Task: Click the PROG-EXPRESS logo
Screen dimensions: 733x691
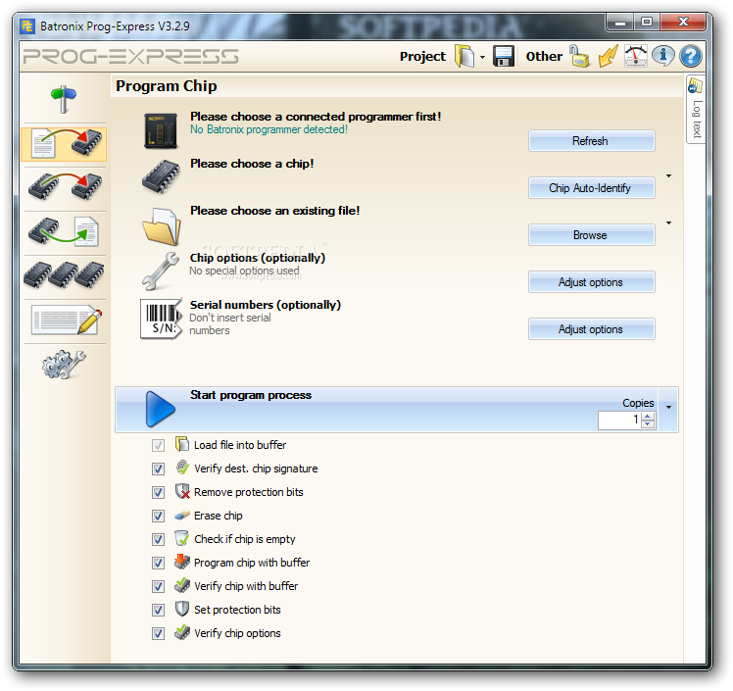Action: click(x=130, y=56)
